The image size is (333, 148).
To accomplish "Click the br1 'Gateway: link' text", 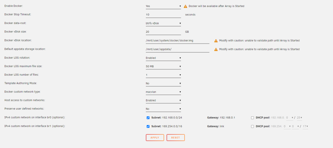I will tap(215, 126).
